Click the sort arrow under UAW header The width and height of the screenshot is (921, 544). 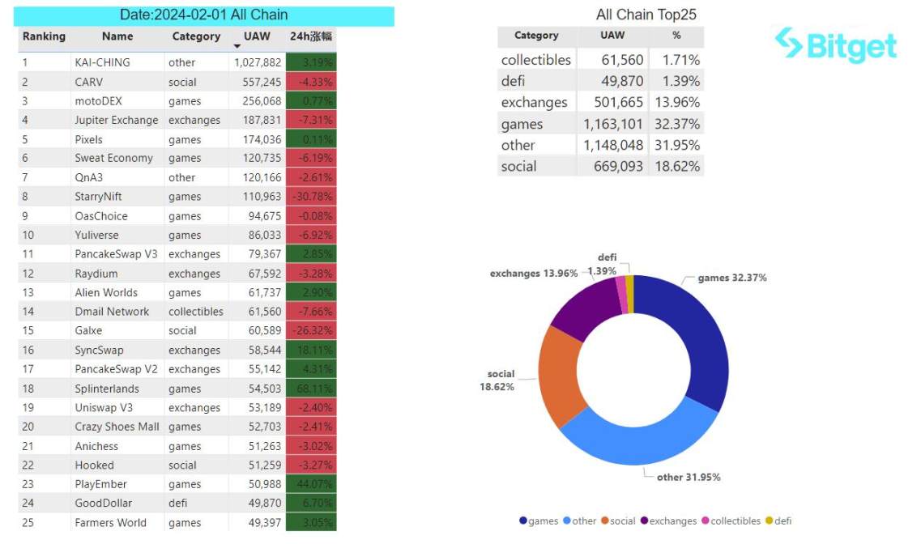[x=237, y=47]
